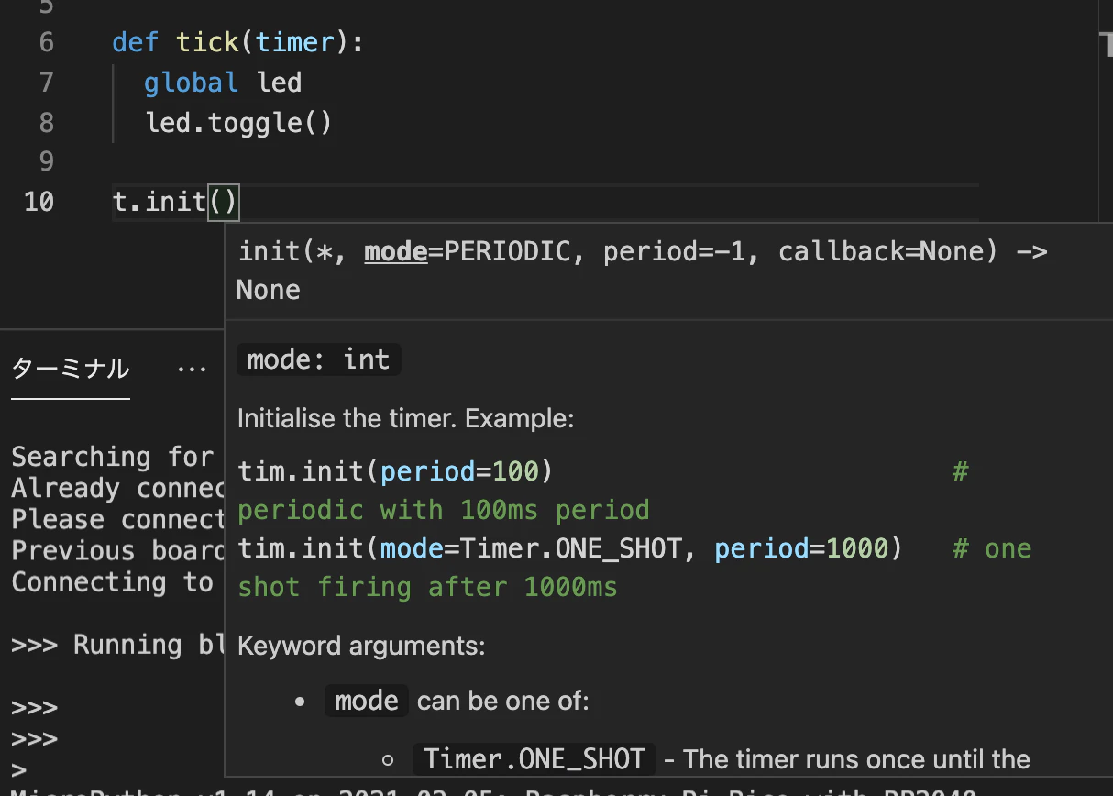
Task: Click the "Please connect" terminal line
Action: click(118, 519)
